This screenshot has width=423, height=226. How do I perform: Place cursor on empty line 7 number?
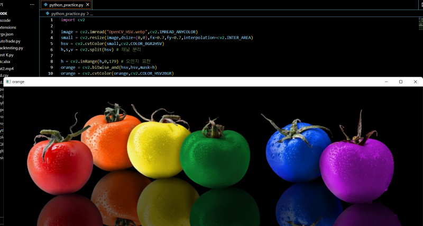(x=51, y=56)
